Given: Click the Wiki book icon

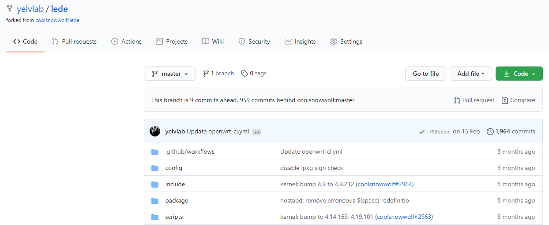Looking at the screenshot, I should tap(206, 41).
